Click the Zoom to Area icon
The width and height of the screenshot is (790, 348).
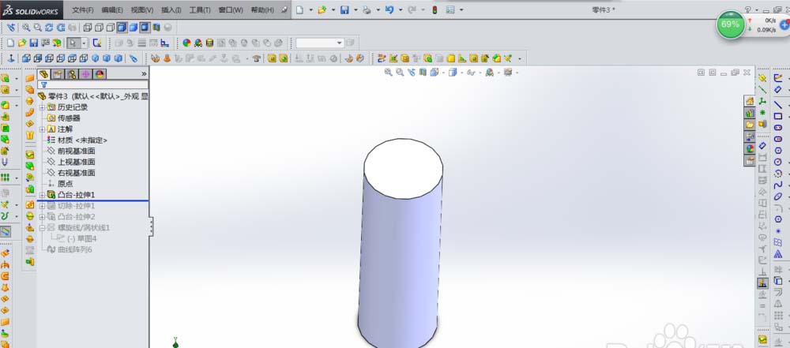(37, 27)
